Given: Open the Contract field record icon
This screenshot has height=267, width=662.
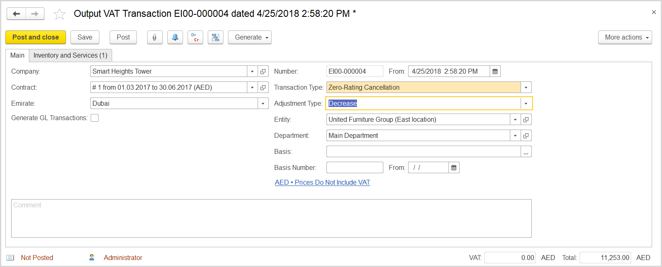Looking at the screenshot, I should point(263,87).
